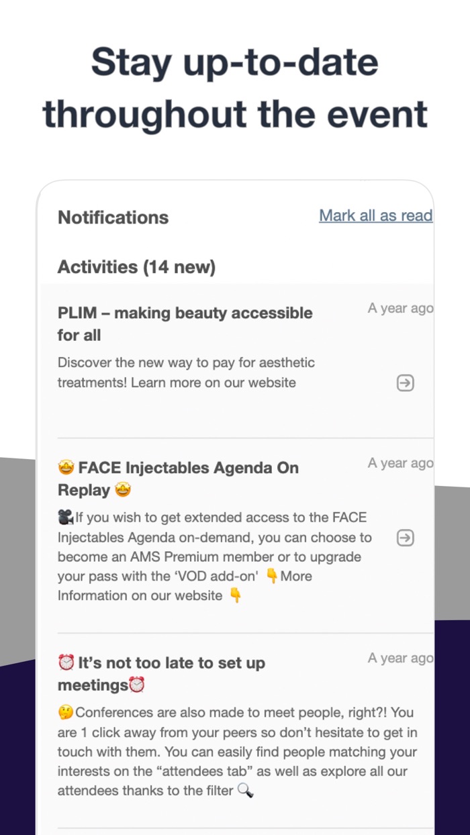Open the PLIM – making beauty accessible notification
This screenshot has height=835, width=470.
click(x=185, y=324)
